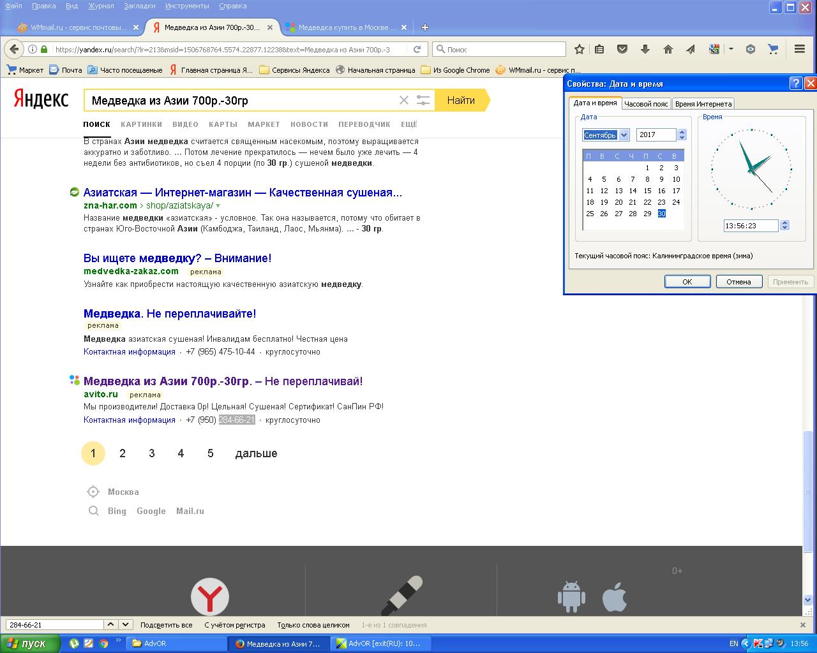The image size is (817, 653).
Task: Go to the home page icon
Action: click(x=668, y=49)
